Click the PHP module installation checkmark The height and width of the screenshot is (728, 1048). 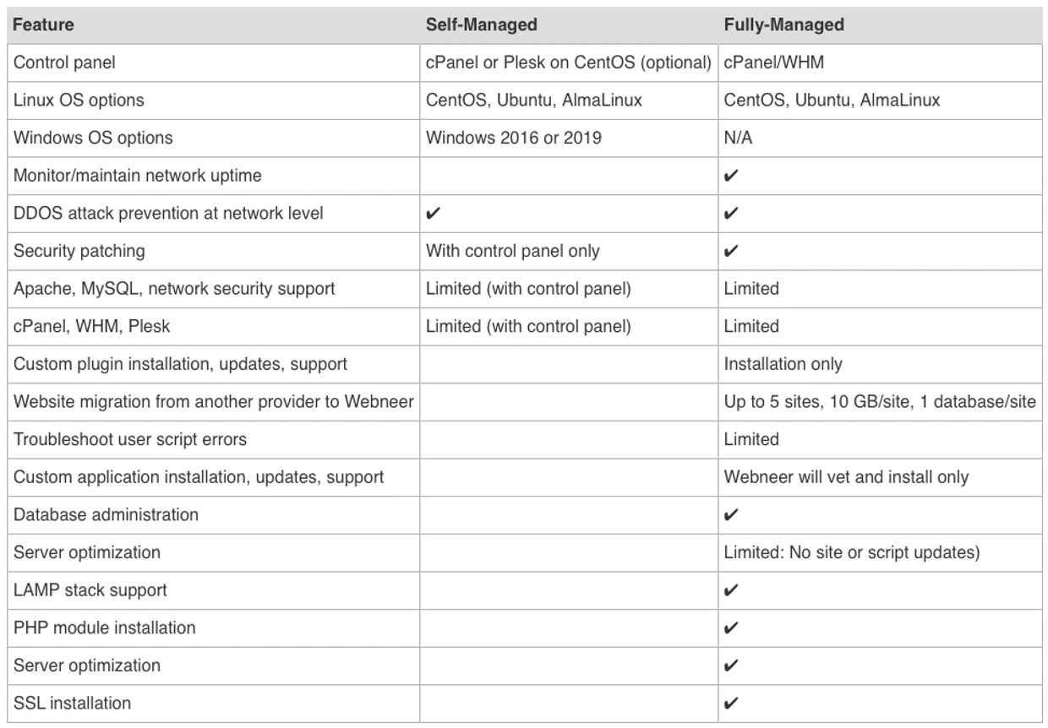(732, 628)
